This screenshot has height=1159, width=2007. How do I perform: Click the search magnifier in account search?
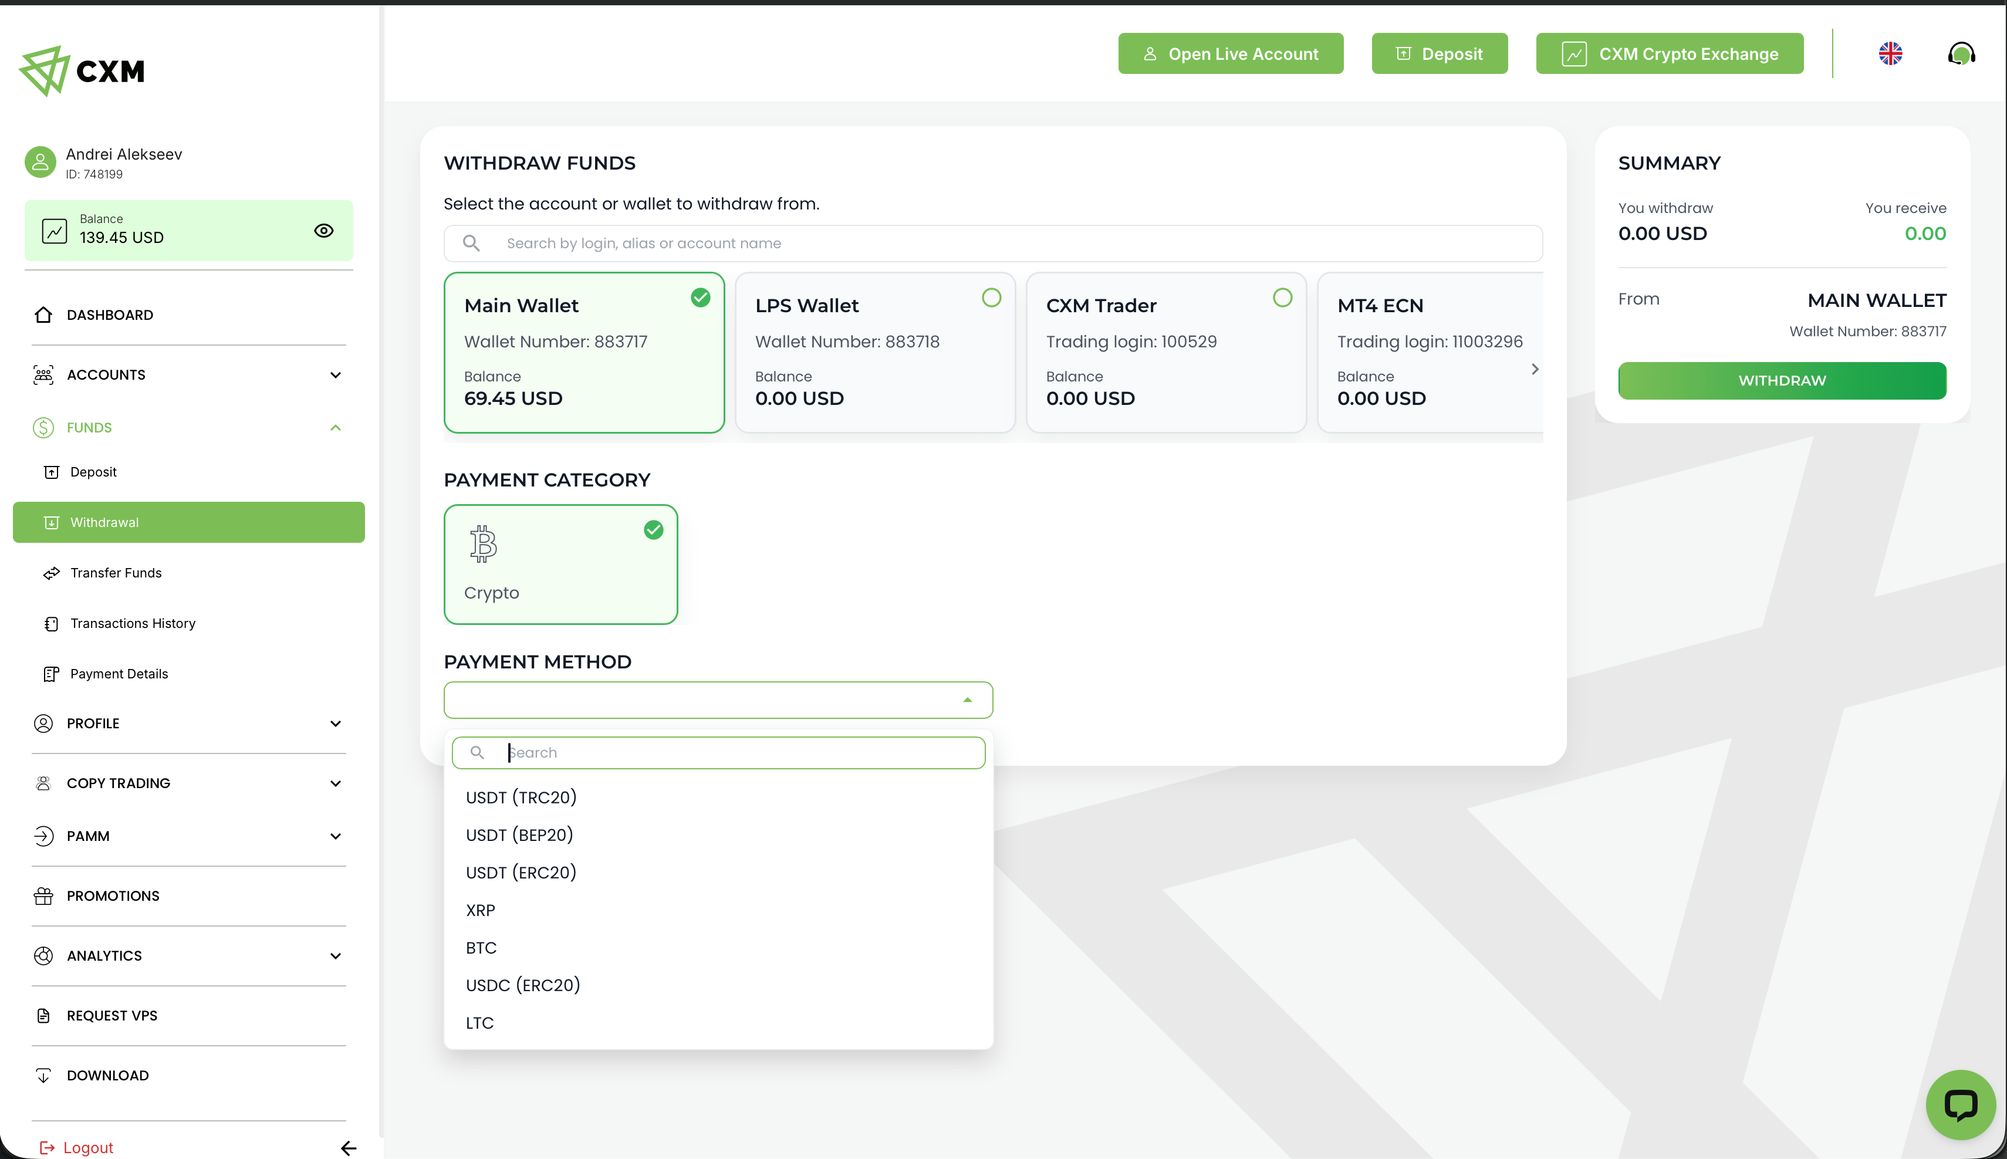471,244
